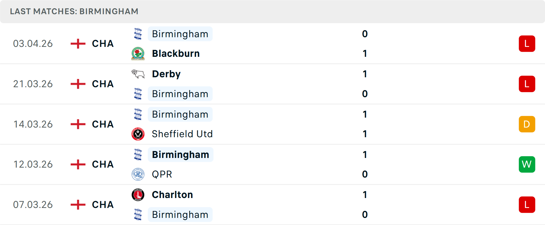
Task: Click the Blackburn Rovers club crest
Action: (138, 53)
